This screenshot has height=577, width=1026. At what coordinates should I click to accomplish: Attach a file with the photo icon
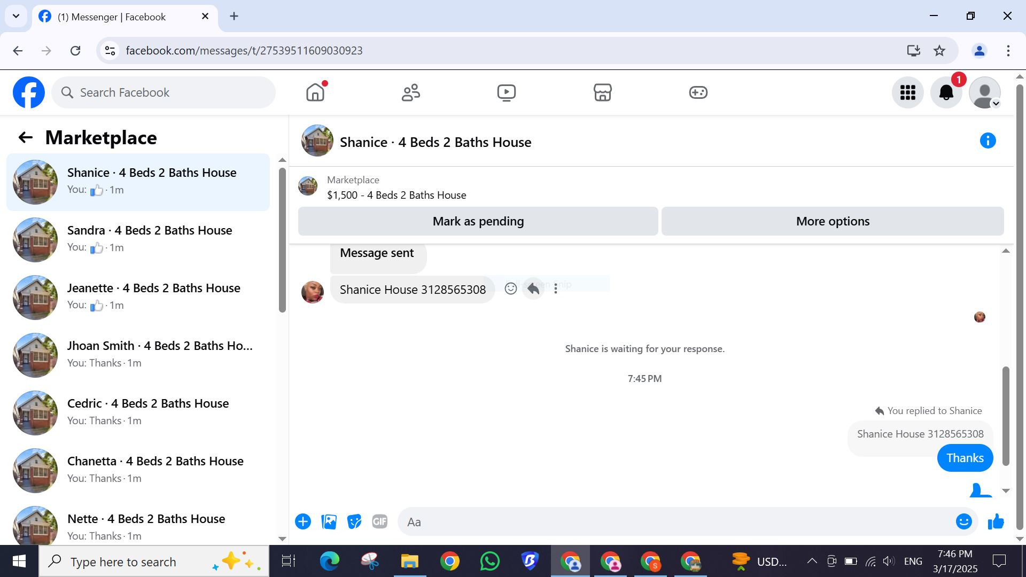329,521
